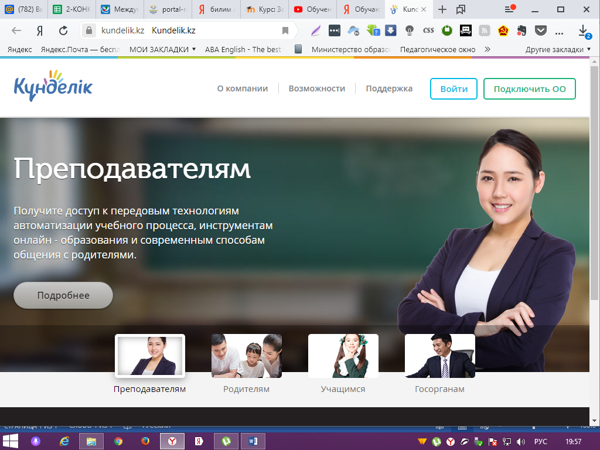Click the Родителям label
The height and width of the screenshot is (450, 600).
pos(247,389)
